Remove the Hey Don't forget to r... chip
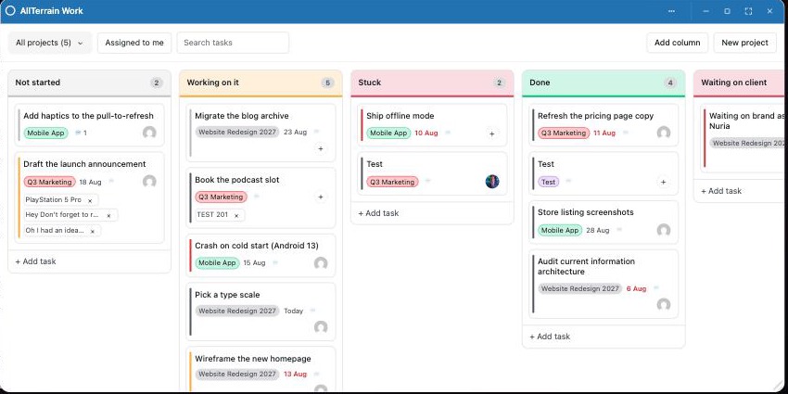 pos(108,216)
